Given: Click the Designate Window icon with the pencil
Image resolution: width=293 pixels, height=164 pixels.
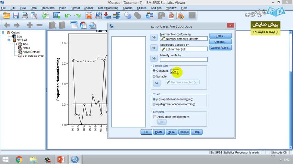Looking at the screenshot, I should coord(171,15).
